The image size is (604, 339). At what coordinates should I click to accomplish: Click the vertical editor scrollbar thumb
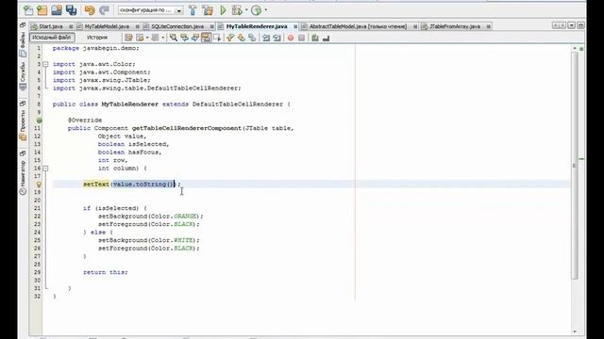click(x=575, y=166)
